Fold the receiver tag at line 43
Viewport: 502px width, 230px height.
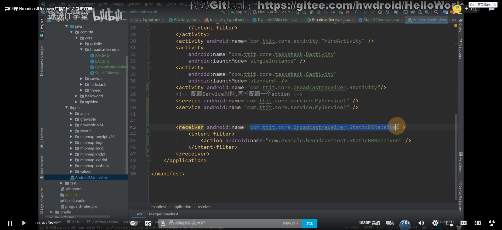149,127
